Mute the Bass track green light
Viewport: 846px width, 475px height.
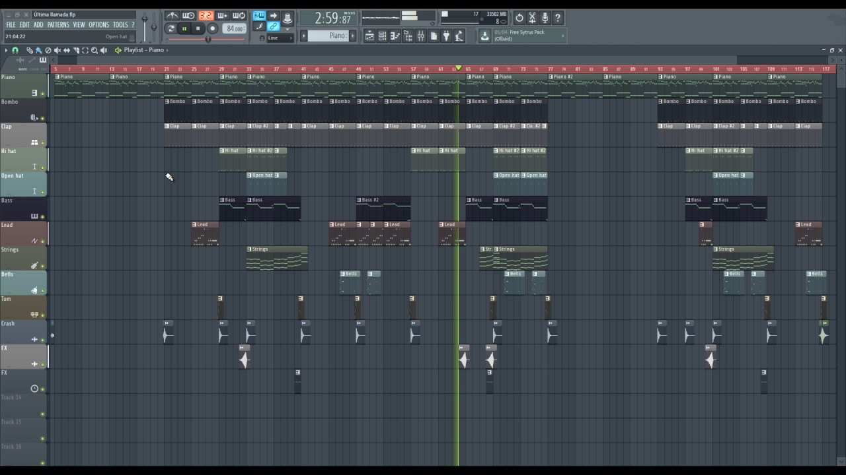click(43, 217)
